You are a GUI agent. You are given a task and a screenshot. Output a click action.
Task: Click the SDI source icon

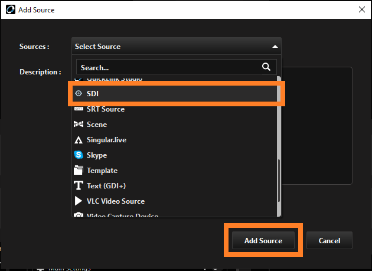(79, 94)
